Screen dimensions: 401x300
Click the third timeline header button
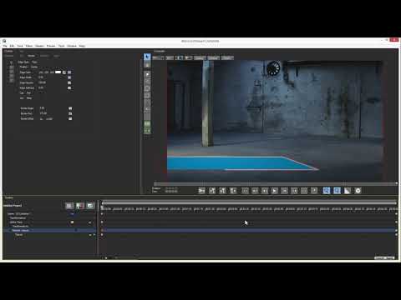click(90, 206)
